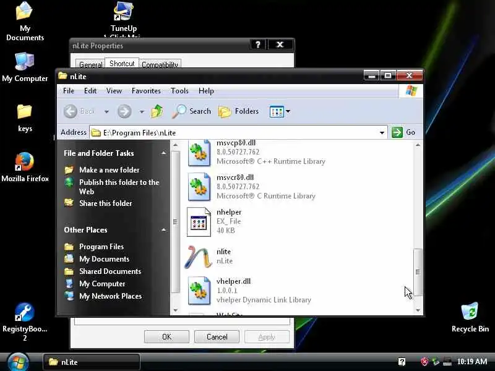This screenshot has height=371, width=495.
Task: Switch to Compatibility tab in nLite Properties
Action: pos(160,64)
